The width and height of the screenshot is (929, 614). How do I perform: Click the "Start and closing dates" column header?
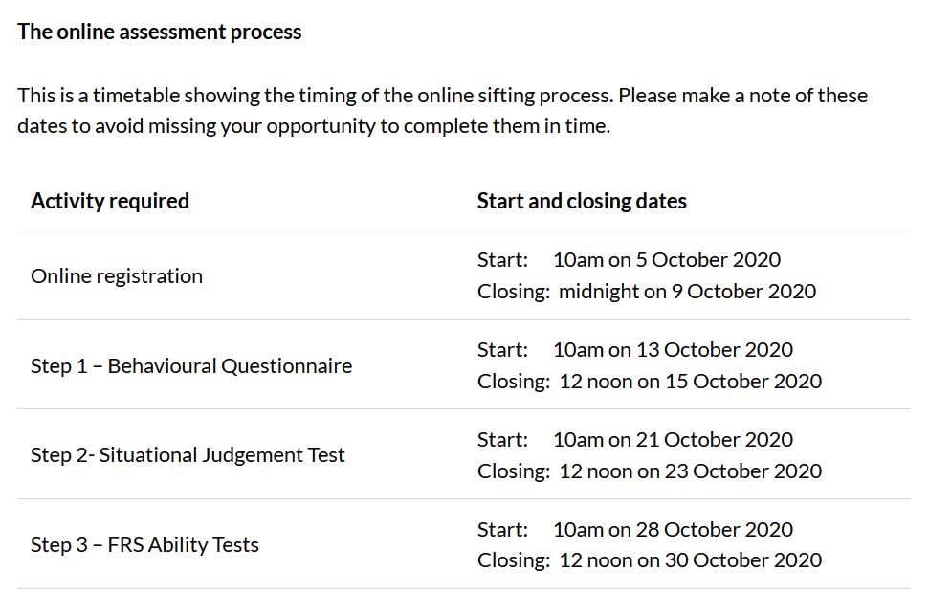(x=582, y=201)
